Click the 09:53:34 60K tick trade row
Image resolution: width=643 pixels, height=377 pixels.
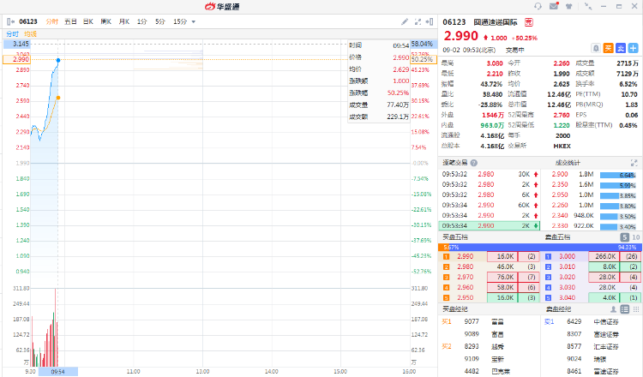tap(490, 205)
